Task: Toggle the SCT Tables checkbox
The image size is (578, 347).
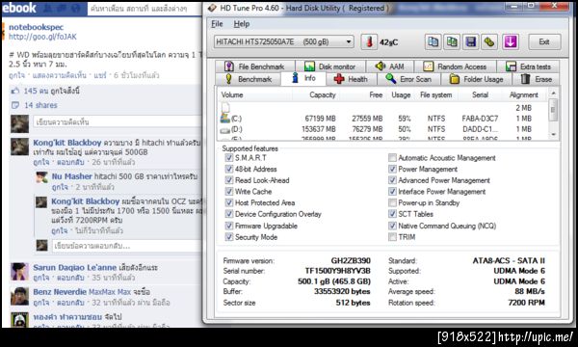Action: [x=392, y=214]
